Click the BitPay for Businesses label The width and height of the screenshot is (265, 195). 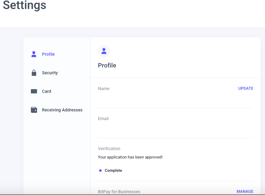coord(119,191)
